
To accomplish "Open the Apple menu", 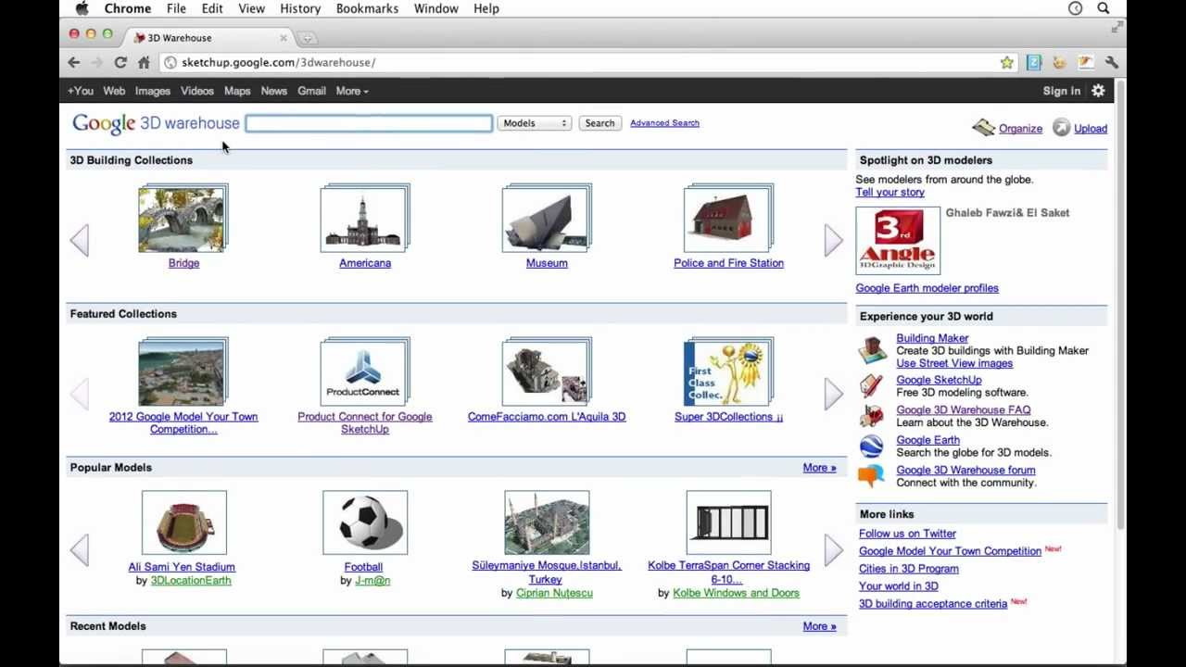I will [x=82, y=8].
